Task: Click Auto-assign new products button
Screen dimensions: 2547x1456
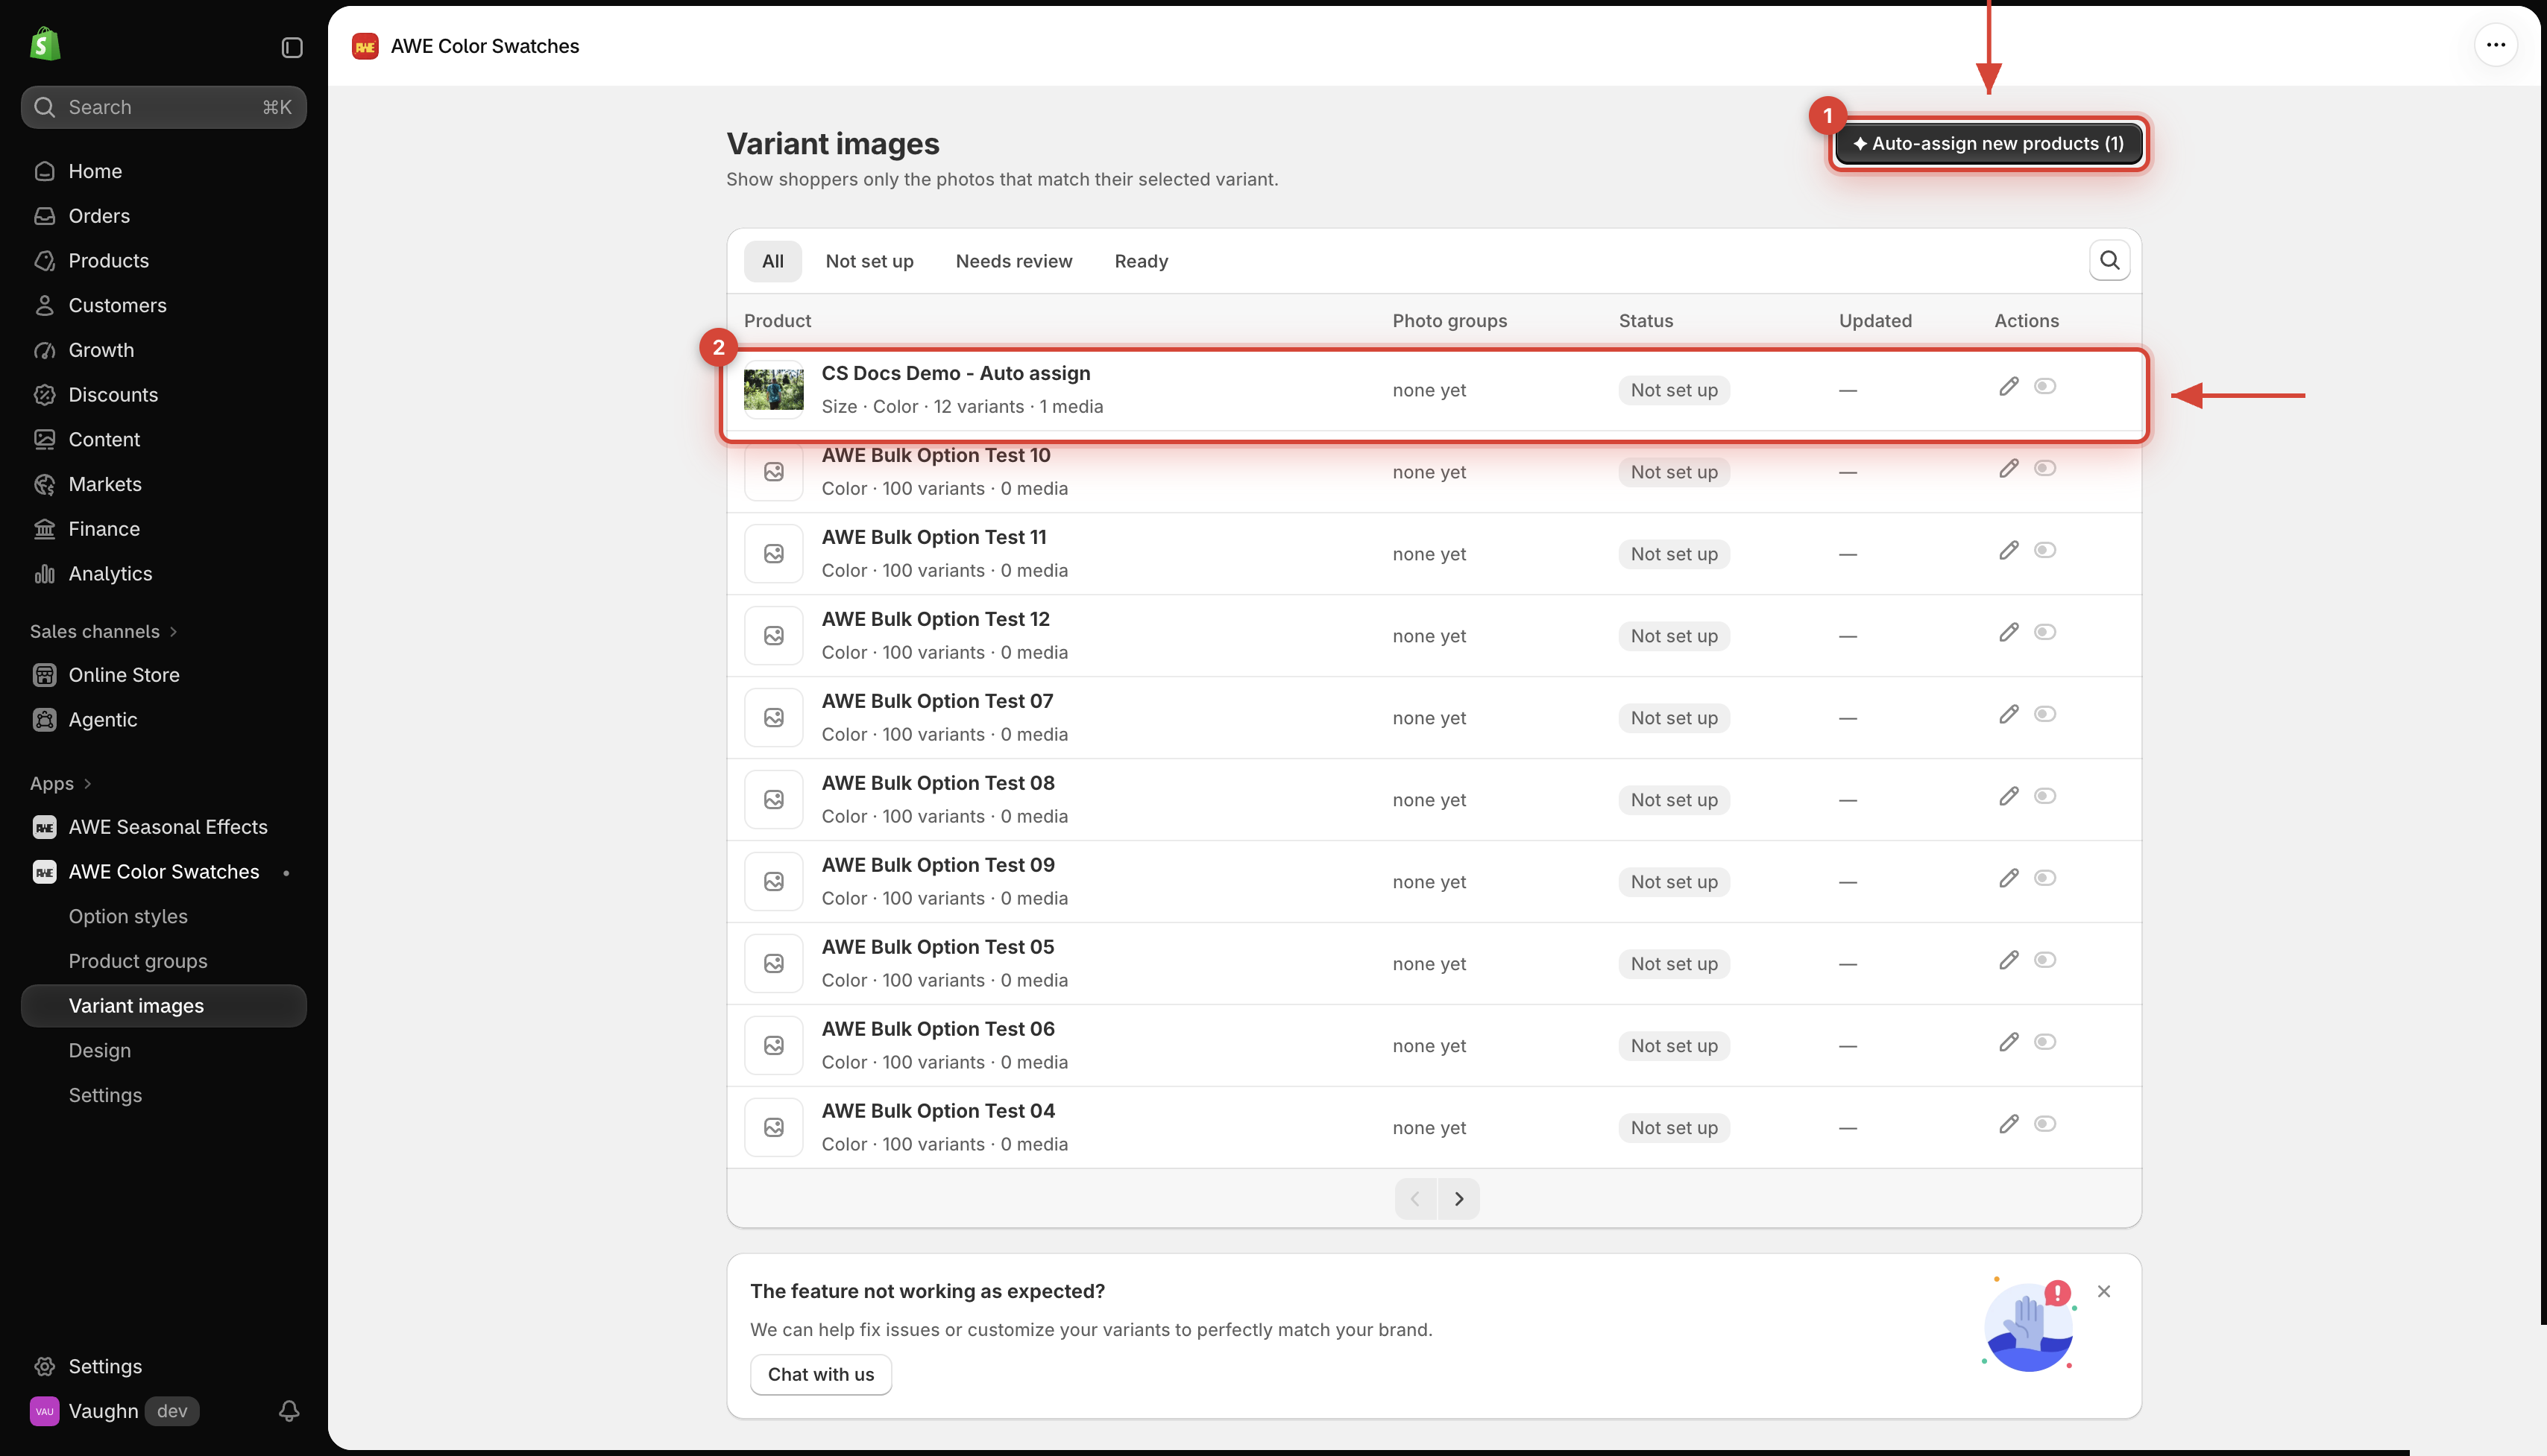Action: pos(1988,143)
